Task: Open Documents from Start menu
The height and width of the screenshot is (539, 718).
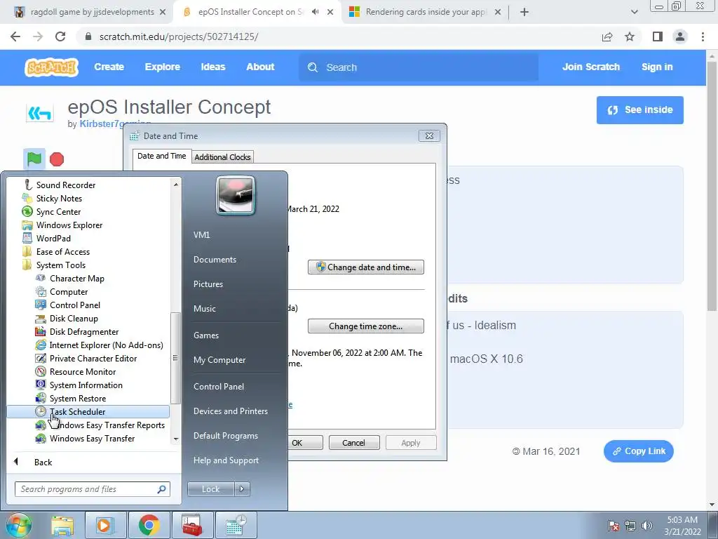Action: [215, 260]
